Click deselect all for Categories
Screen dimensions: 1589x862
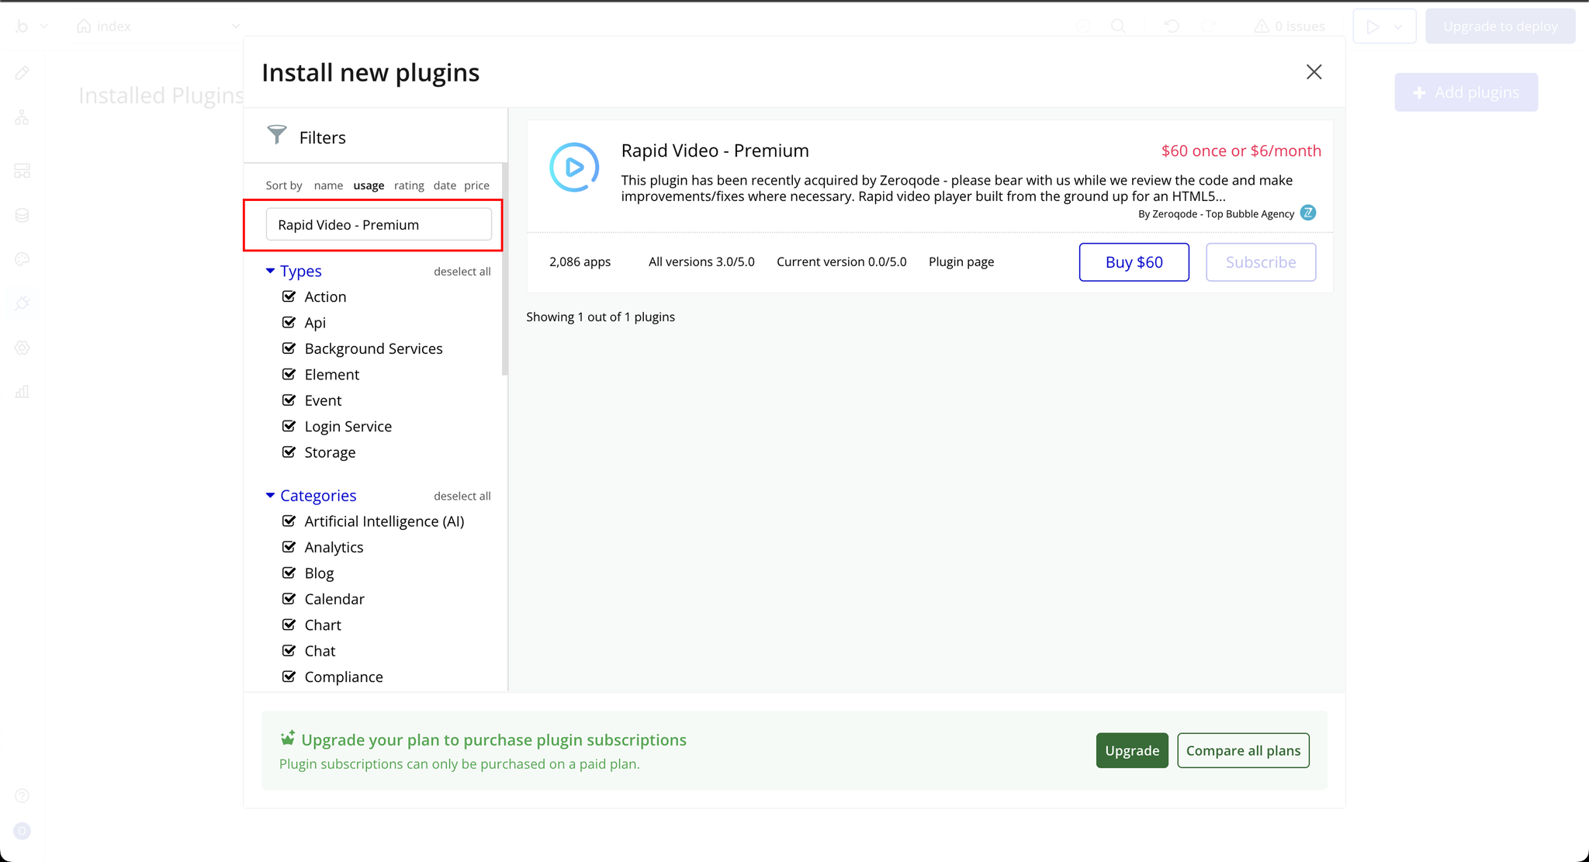tap(462, 496)
